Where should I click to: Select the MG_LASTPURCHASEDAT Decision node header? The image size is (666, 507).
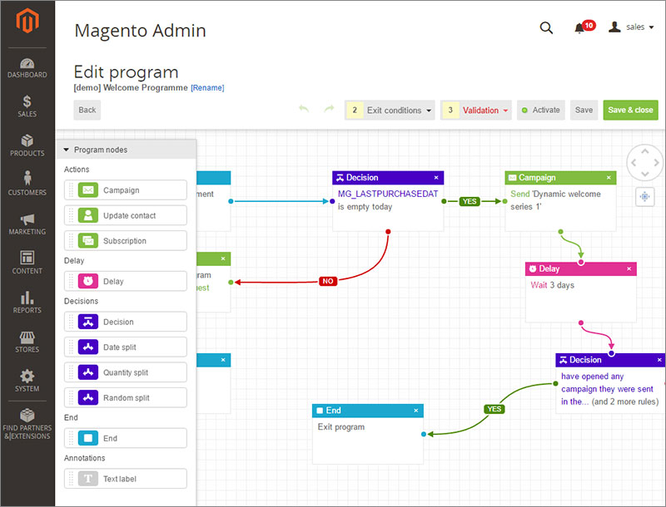[388, 178]
